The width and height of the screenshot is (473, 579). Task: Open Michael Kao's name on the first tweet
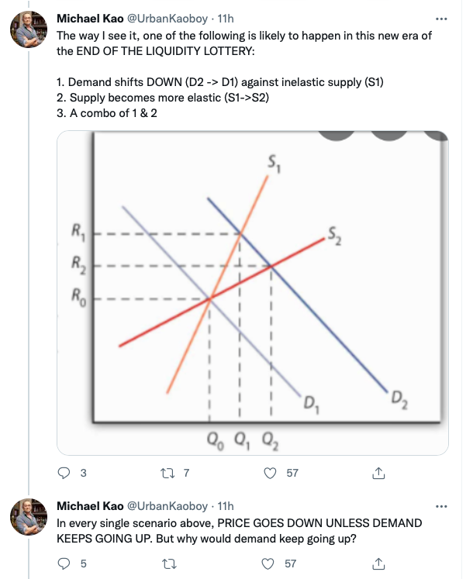[x=90, y=18]
